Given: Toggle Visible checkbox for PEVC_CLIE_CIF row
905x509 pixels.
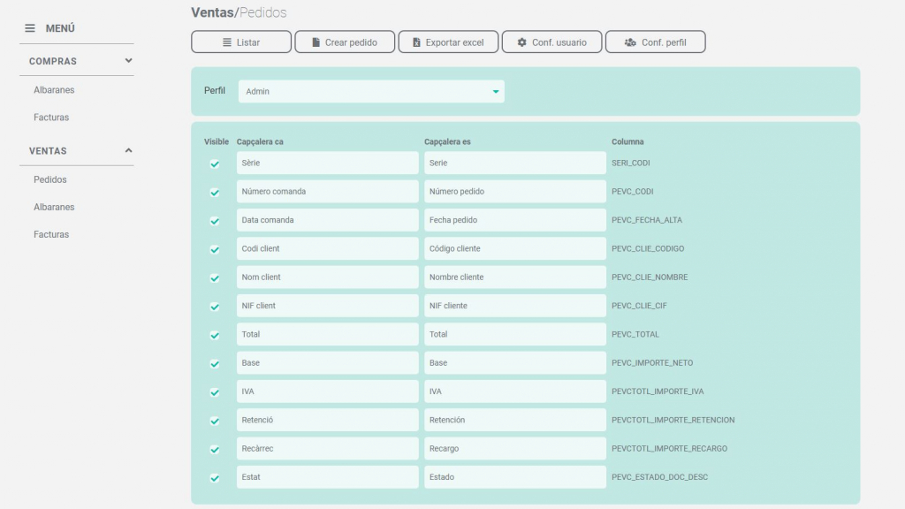Looking at the screenshot, I should 215,307.
